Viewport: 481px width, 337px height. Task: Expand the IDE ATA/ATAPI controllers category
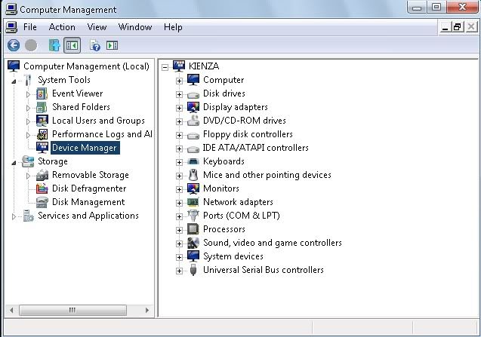click(179, 149)
